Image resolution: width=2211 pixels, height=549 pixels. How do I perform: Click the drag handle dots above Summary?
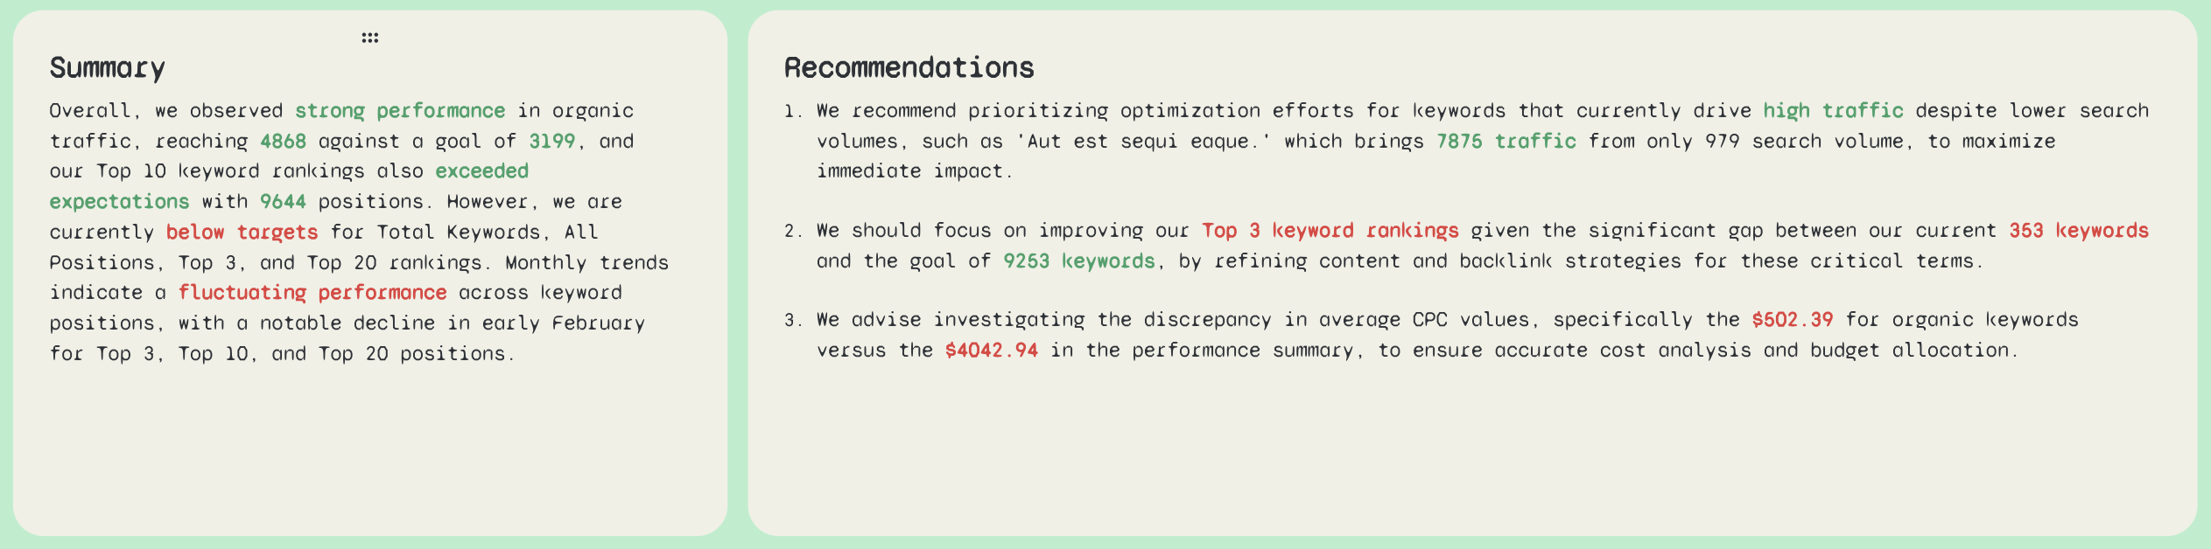pyautogui.click(x=369, y=38)
